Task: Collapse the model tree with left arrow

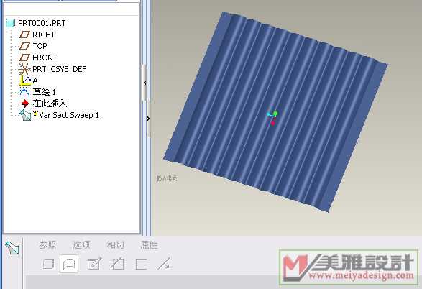Action: tap(145, 83)
